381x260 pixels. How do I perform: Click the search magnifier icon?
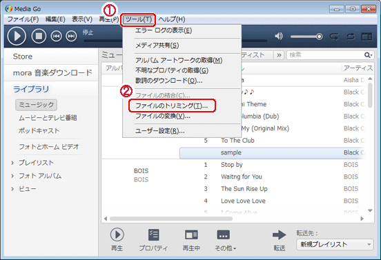point(368,55)
